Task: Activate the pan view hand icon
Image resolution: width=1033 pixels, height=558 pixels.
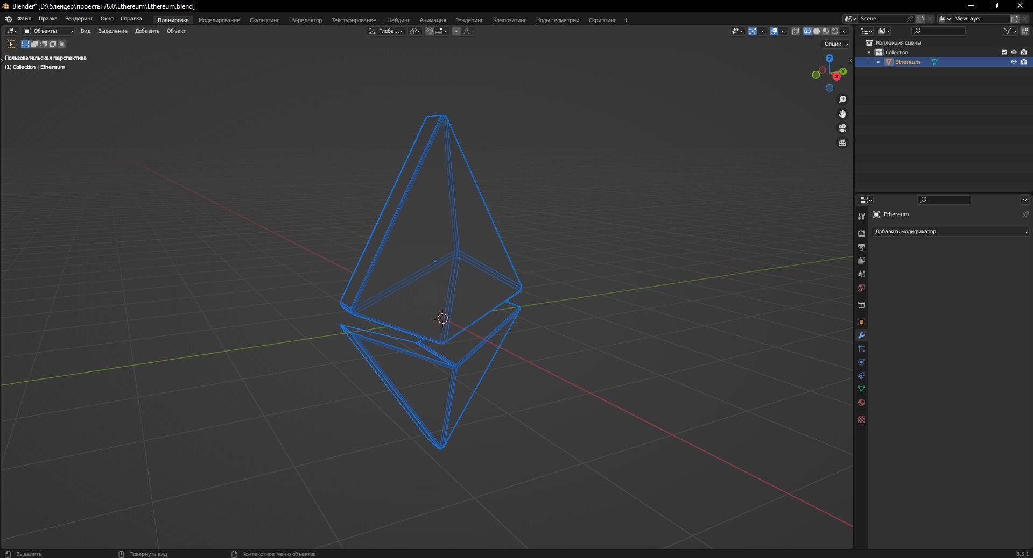Action: click(842, 114)
